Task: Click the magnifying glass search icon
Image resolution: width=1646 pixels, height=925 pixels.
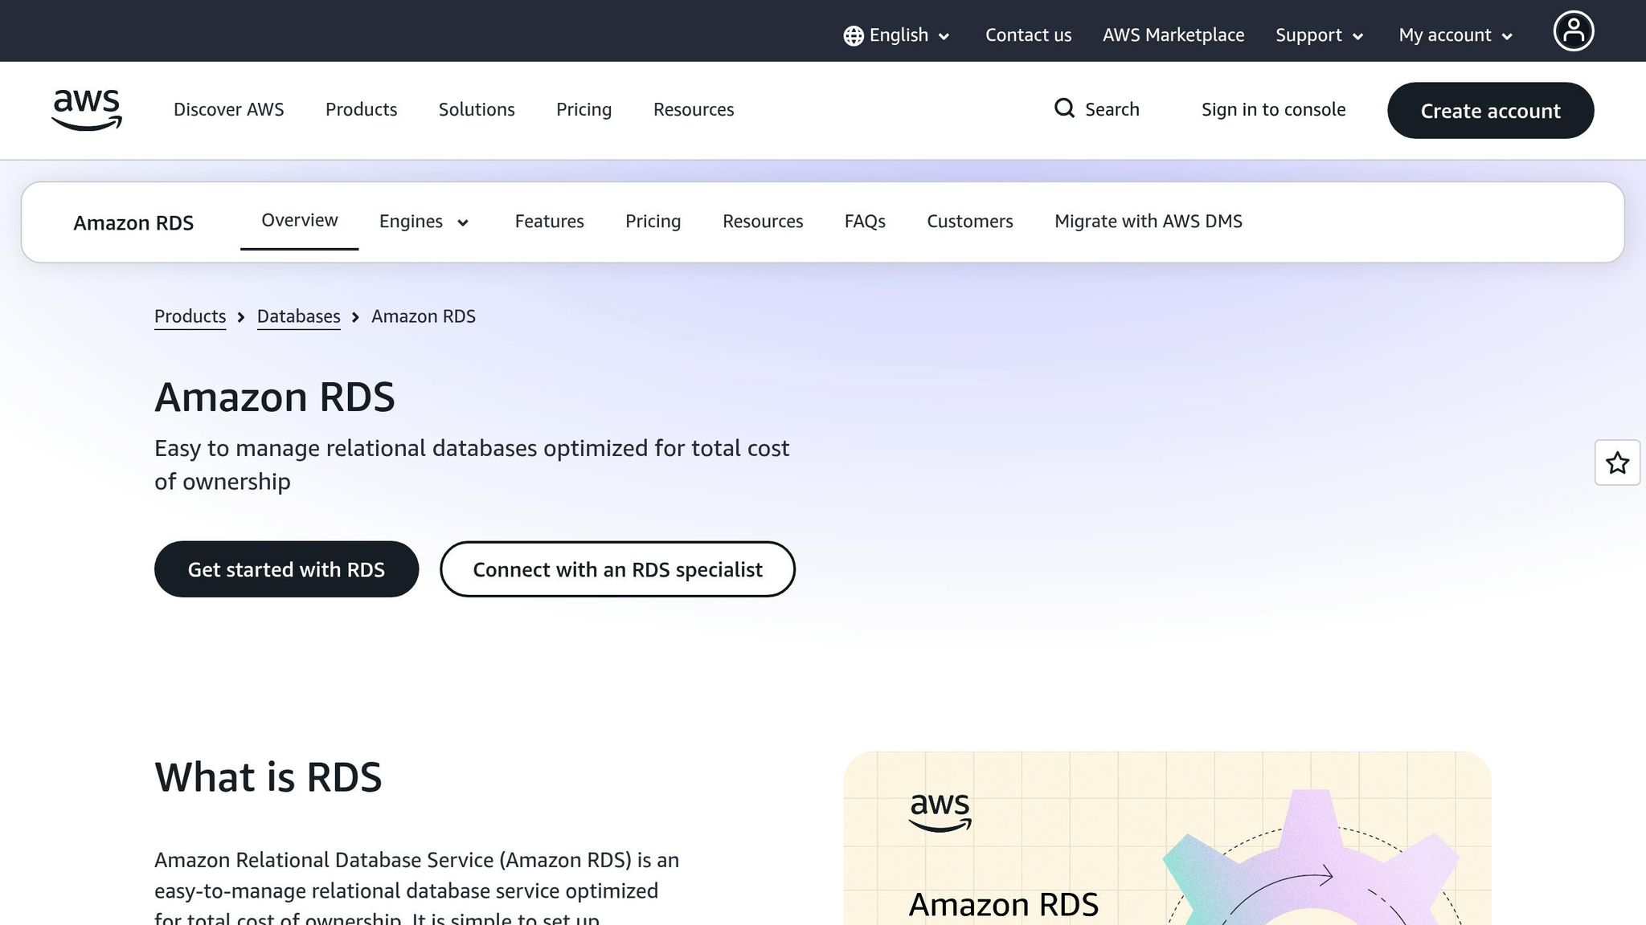Action: 1064,108
